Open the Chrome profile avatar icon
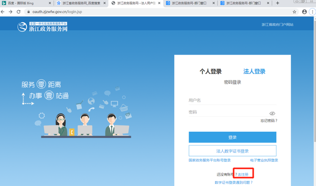Image resolution: width=316 pixels, height=186 pixels. point(304,12)
